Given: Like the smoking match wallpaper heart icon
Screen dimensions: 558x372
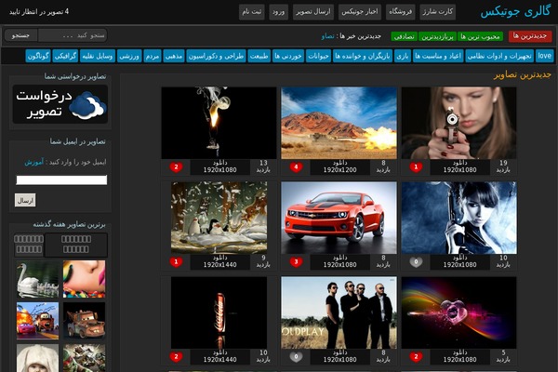Looking at the screenshot, I should [176, 167].
